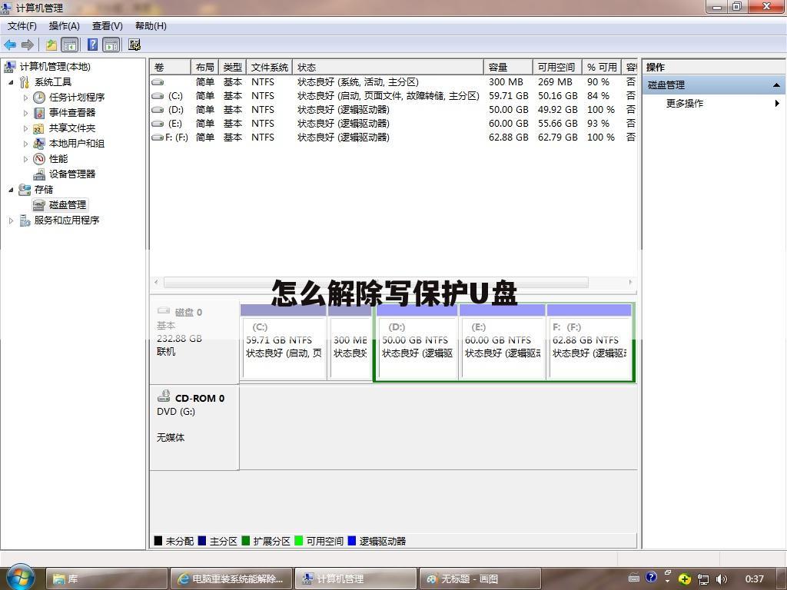
Task: Click the tray volume speaker icon
Action: tap(721, 579)
